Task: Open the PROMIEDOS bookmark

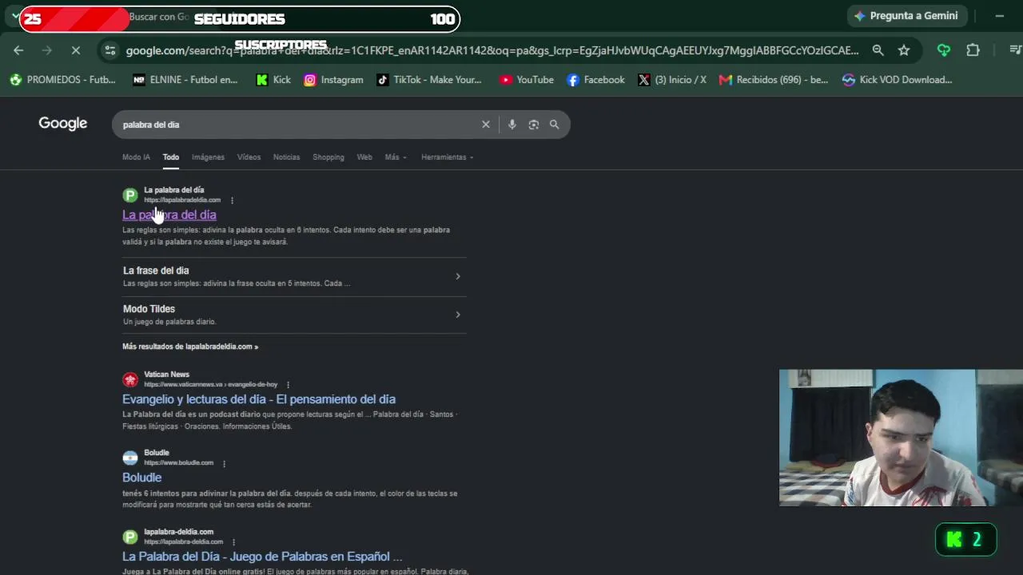Action: [63, 80]
